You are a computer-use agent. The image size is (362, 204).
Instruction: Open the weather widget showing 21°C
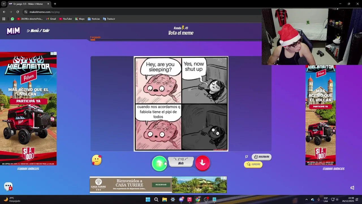tap(12, 199)
